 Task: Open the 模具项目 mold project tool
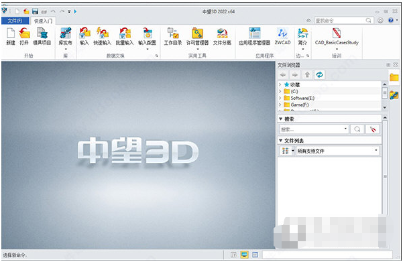click(42, 34)
